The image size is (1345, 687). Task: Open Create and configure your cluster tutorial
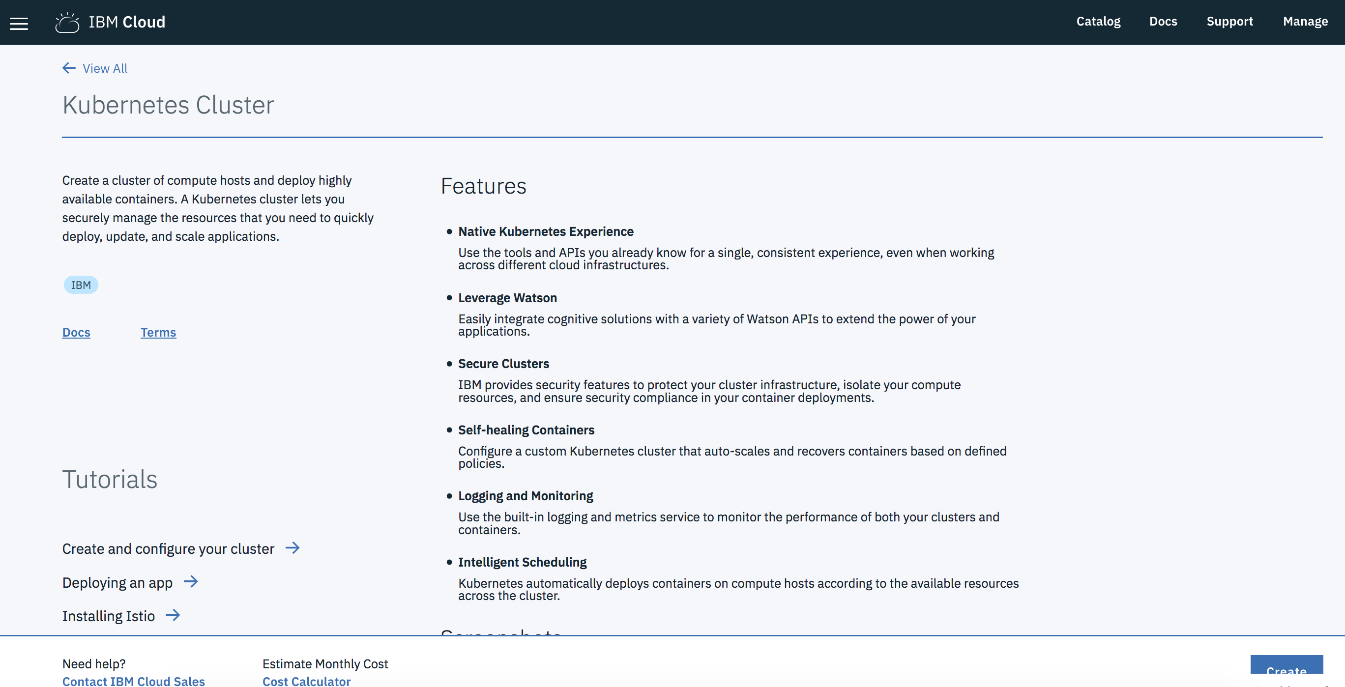point(168,548)
